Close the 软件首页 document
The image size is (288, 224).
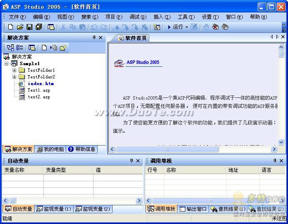click(x=283, y=37)
